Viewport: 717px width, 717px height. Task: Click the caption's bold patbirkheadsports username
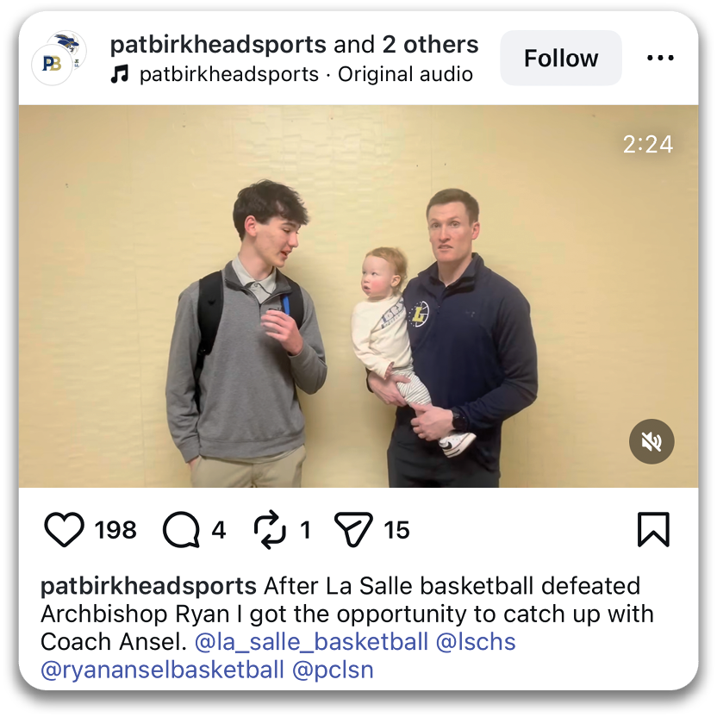click(148, 586)
